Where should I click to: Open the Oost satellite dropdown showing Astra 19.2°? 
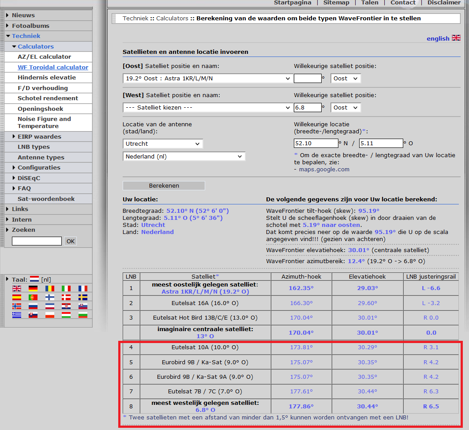tap(207, 79)
